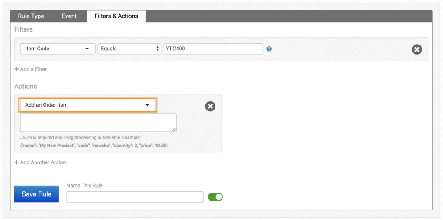The width and height of the screenshot is (443, 220).
Task: Focus the Name This Rule input
Action: (135, 197)
